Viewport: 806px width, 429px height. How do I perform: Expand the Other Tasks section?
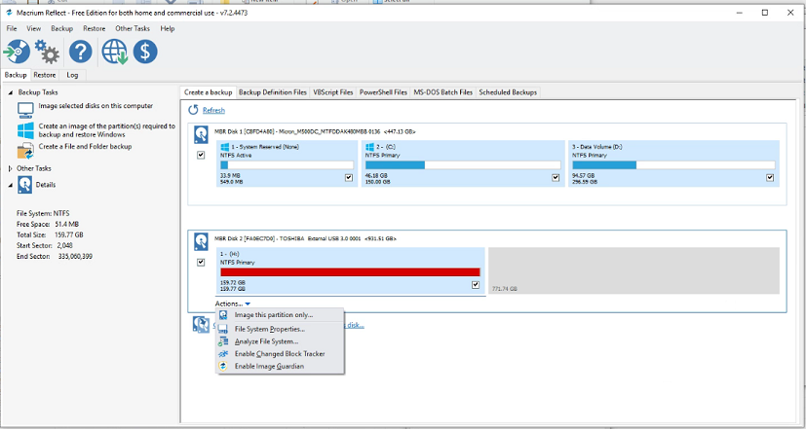(x=12, y=168)
